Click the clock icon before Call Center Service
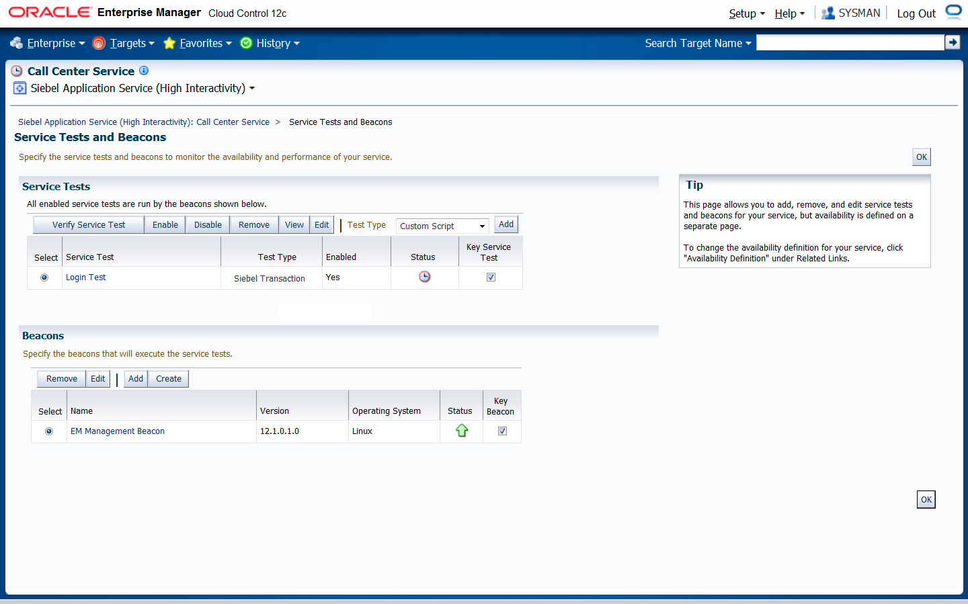Image resolution: width=968 pixels, height=604 pixels. pyautogui.click(x=17, y=71)
